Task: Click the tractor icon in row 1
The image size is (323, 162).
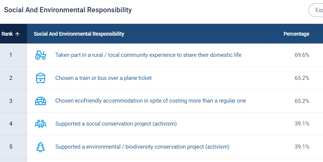Action: 40,55
